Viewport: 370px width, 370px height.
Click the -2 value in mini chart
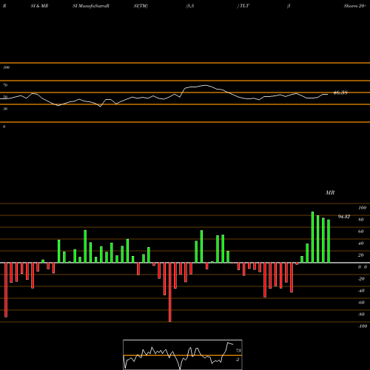[x=238, y=360]
